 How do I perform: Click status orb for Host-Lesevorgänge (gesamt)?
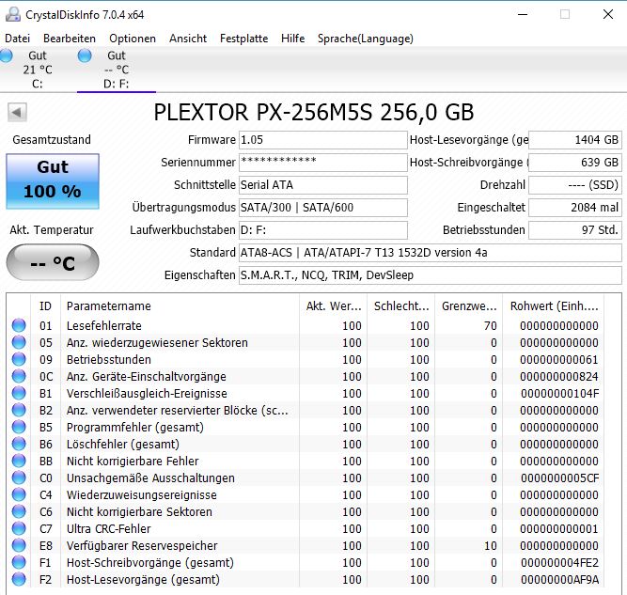click(19, 579)
